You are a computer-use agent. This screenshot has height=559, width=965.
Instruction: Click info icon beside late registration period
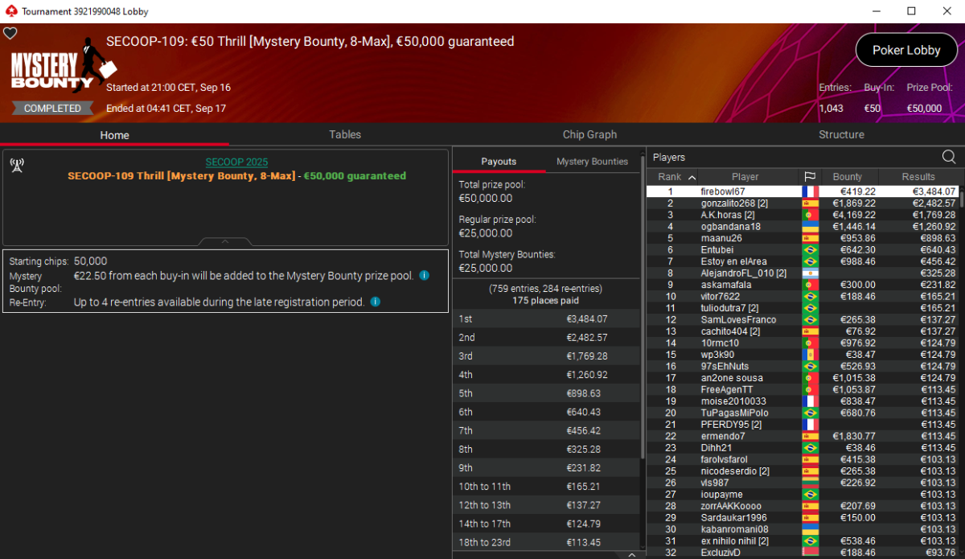375,302
